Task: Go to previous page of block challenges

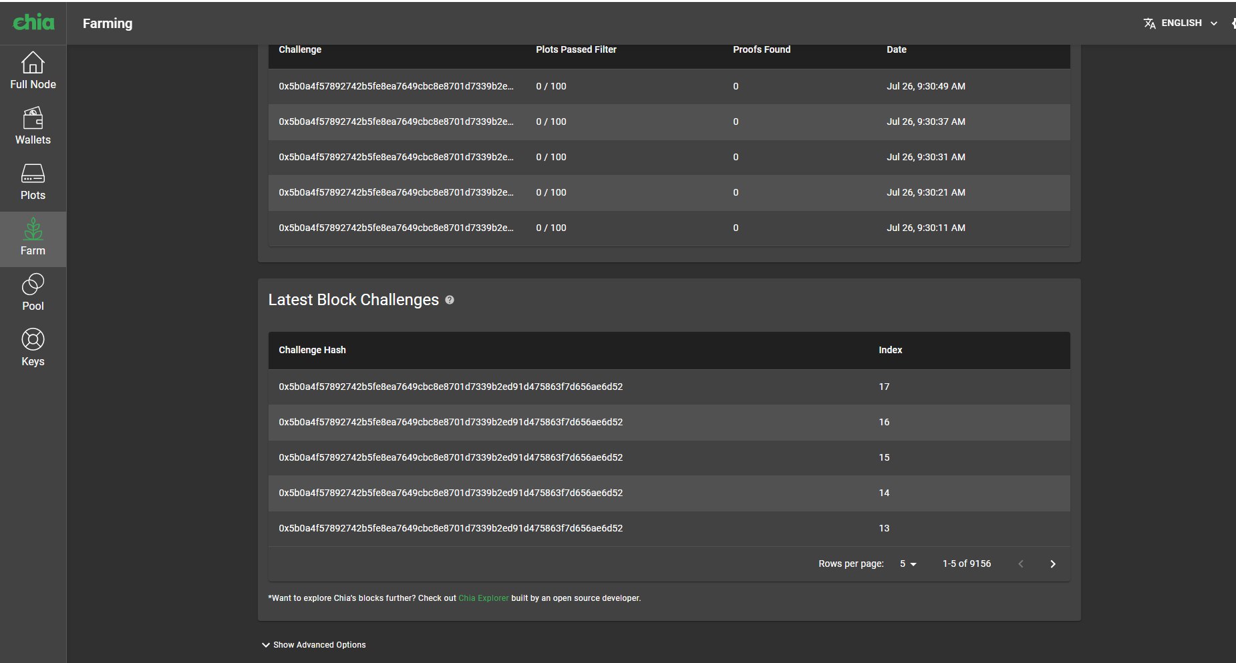Action: [x=1021, y=564]
